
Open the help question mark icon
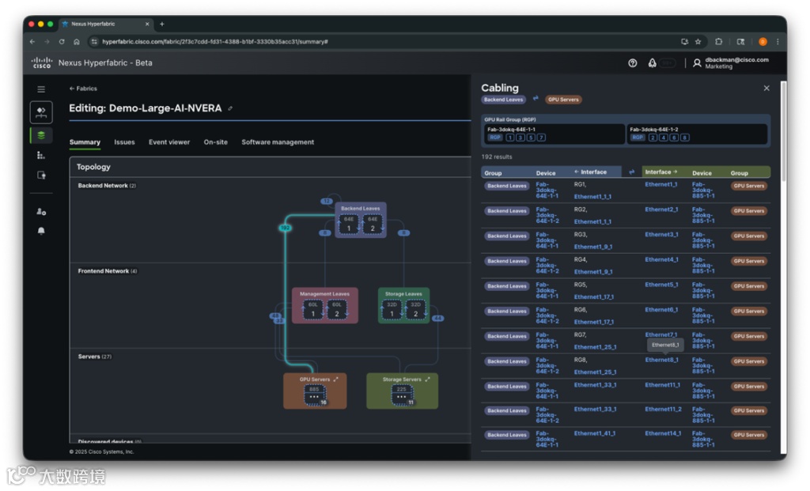pos(632,63)
